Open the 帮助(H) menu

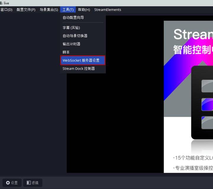[84, 10]
